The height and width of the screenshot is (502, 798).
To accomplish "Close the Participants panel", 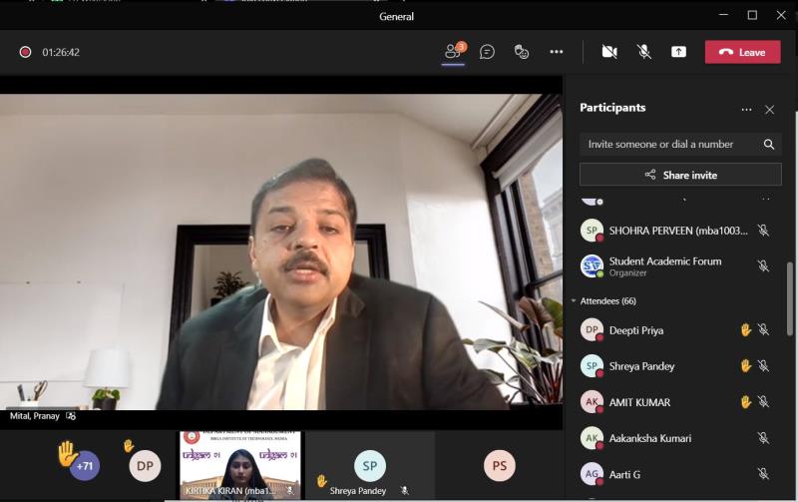I will coord(769,110).
